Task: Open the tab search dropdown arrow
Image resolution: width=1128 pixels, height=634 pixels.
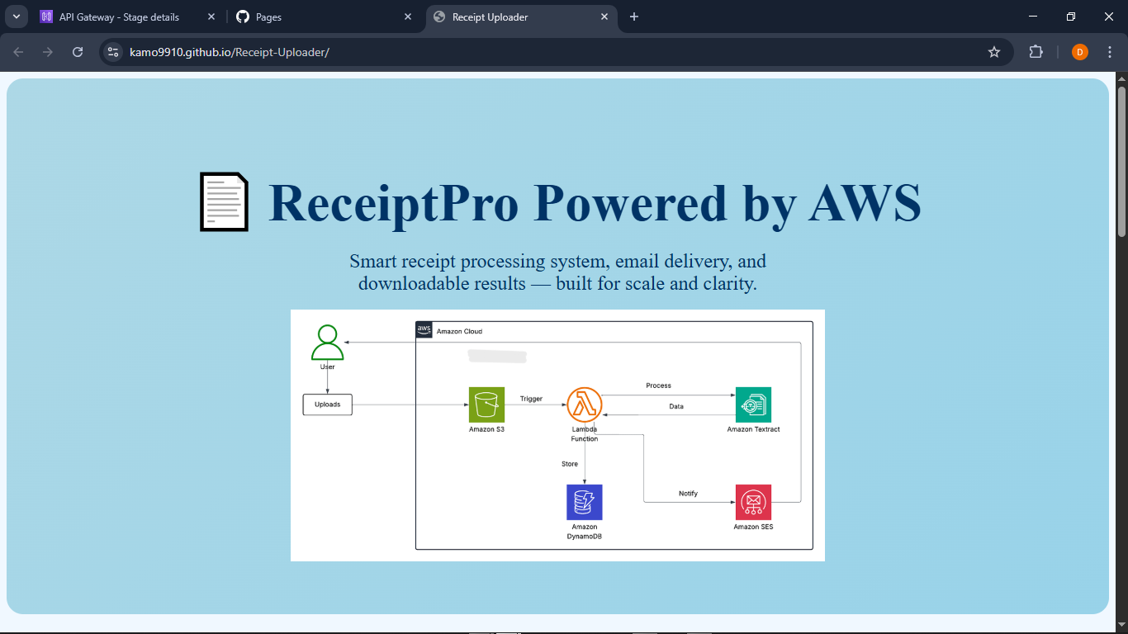Action: 16,17
